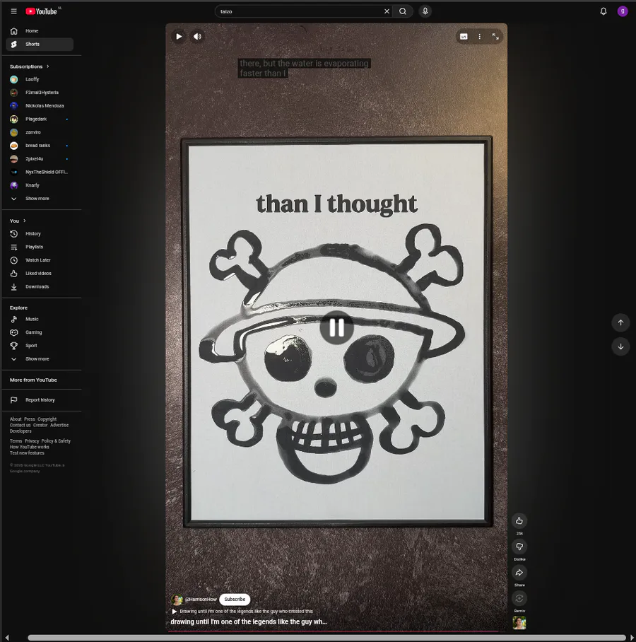Go to next Short
The image size is (636, 642).
tap(620, 346)
